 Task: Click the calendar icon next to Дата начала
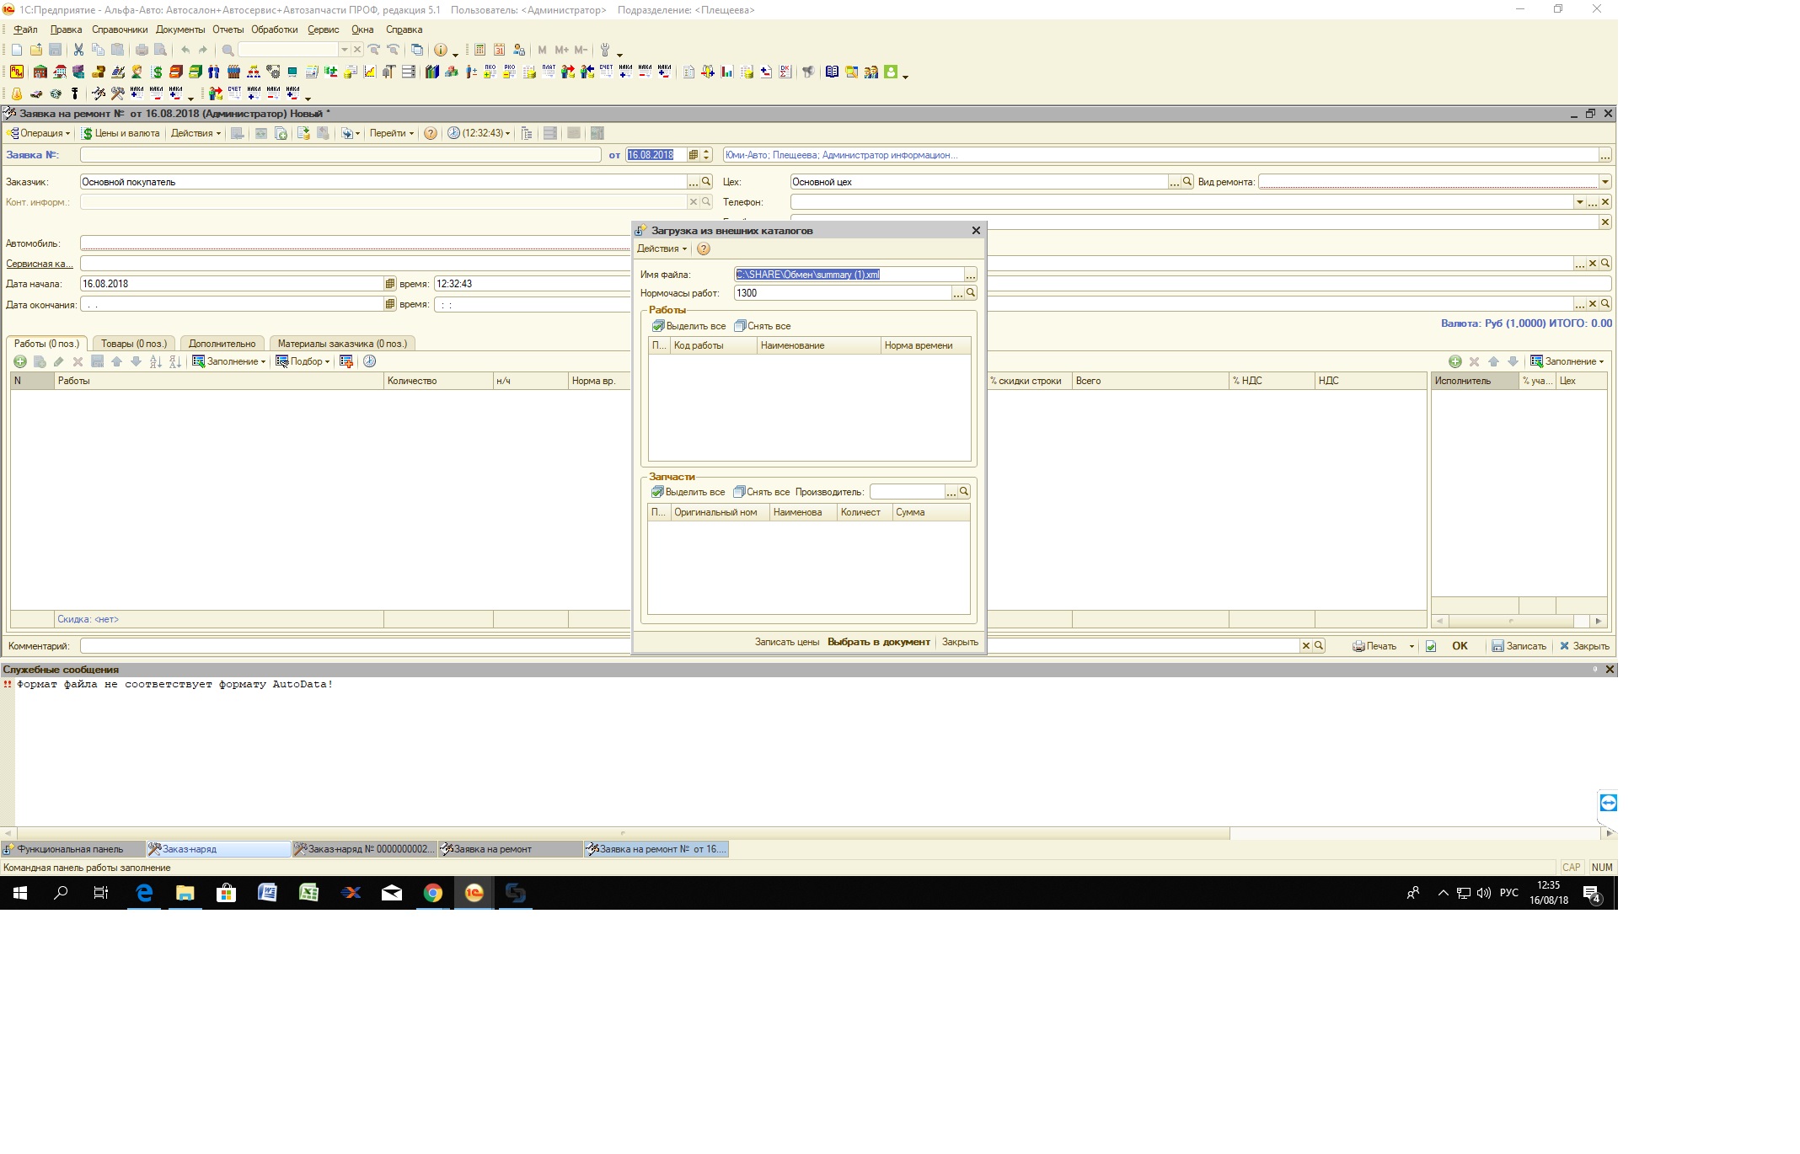click(x=390, y=284)
